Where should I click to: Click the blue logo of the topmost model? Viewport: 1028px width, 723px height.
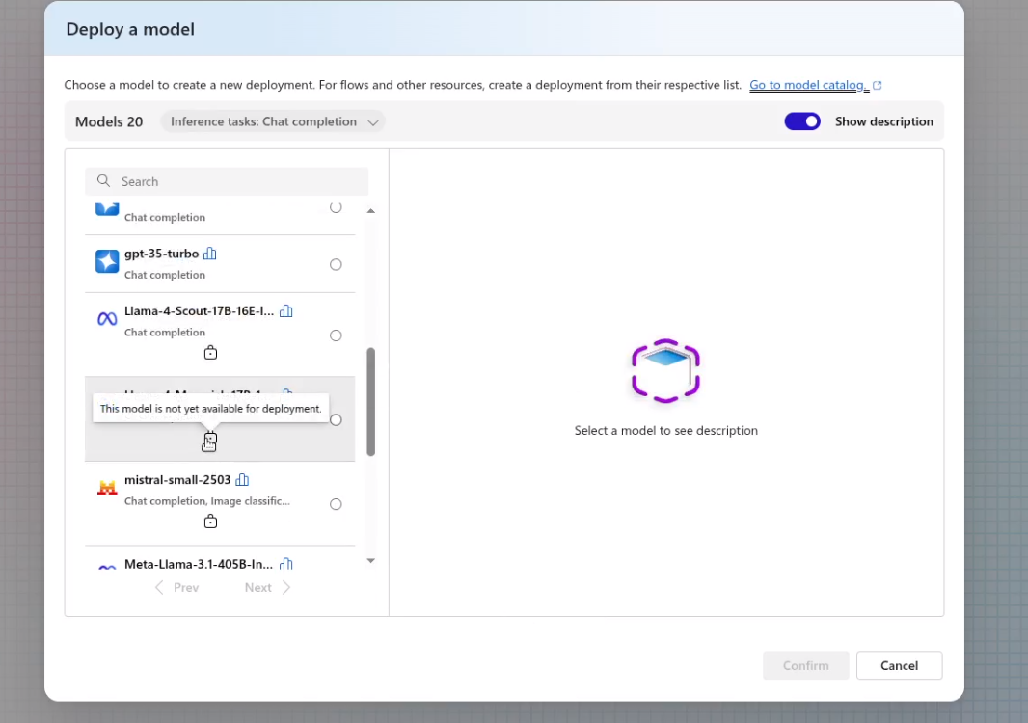(107, 210)
